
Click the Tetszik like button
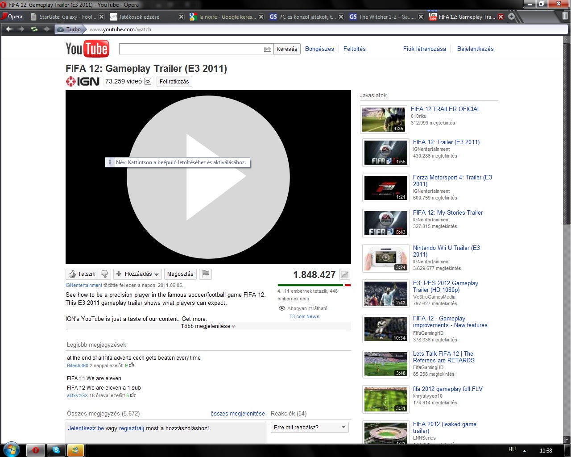82,274
